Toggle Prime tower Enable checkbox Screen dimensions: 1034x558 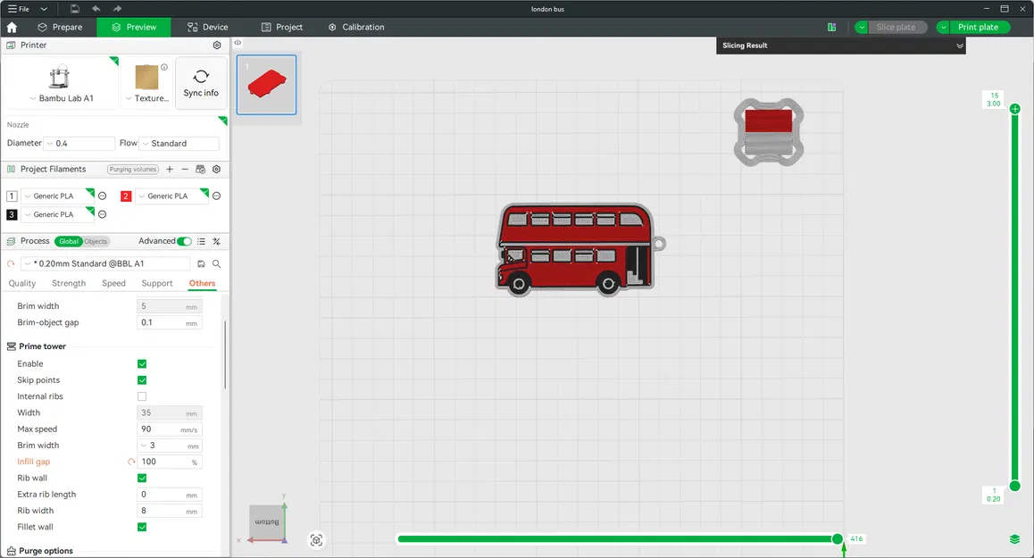click(x=142, y=364)
